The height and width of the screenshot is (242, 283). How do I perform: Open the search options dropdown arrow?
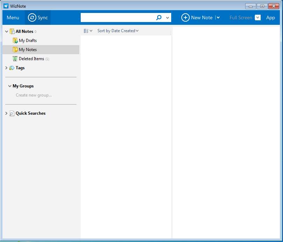tap(168, 17)
